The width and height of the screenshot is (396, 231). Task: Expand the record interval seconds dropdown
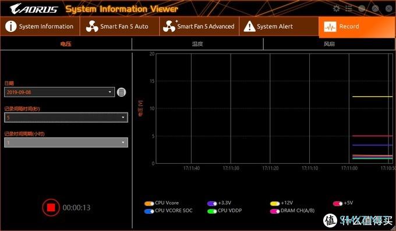point(66,117)
